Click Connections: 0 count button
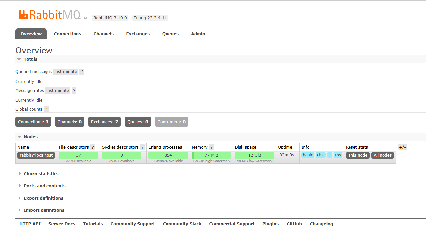 (33, 122)
